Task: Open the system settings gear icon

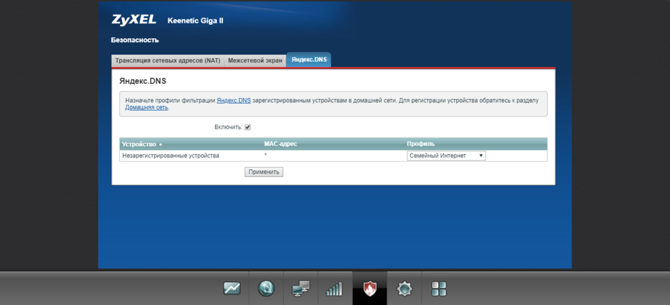Action: tap(404, 289)
